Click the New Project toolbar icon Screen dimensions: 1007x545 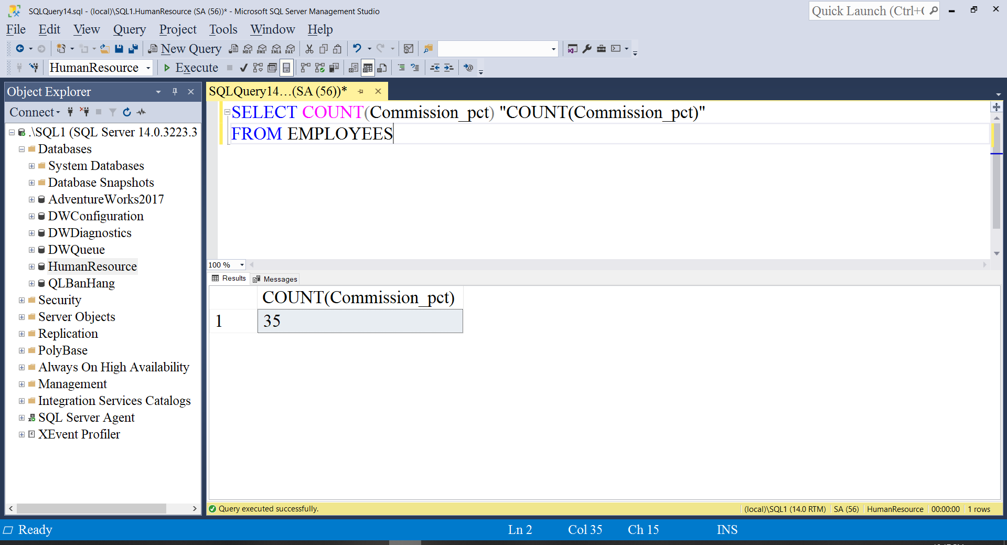(x=61, y=49)
